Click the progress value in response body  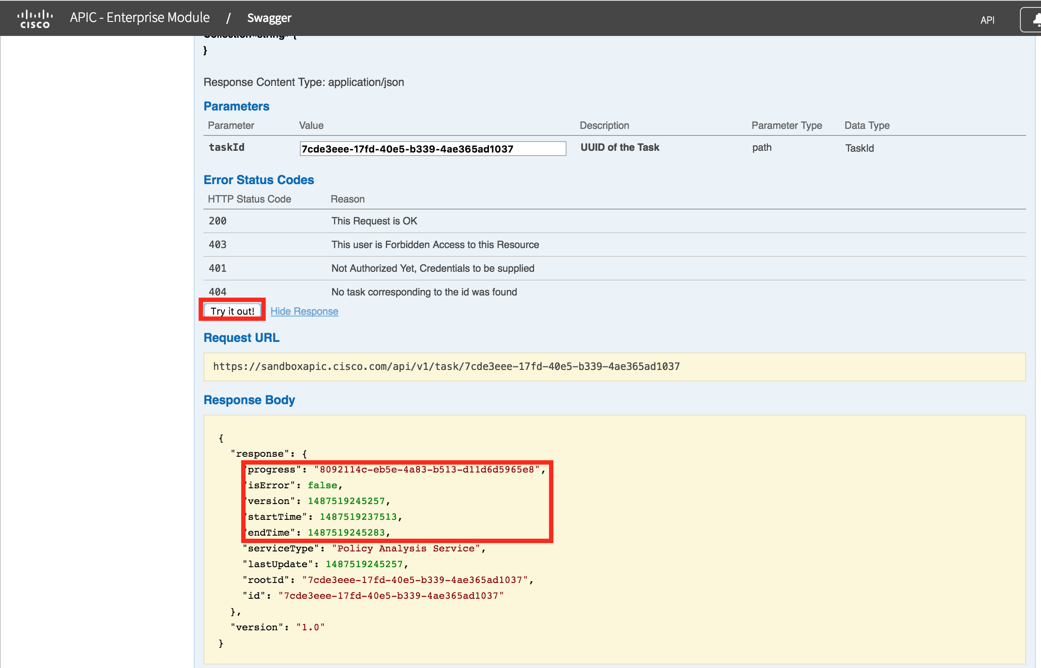427,469
